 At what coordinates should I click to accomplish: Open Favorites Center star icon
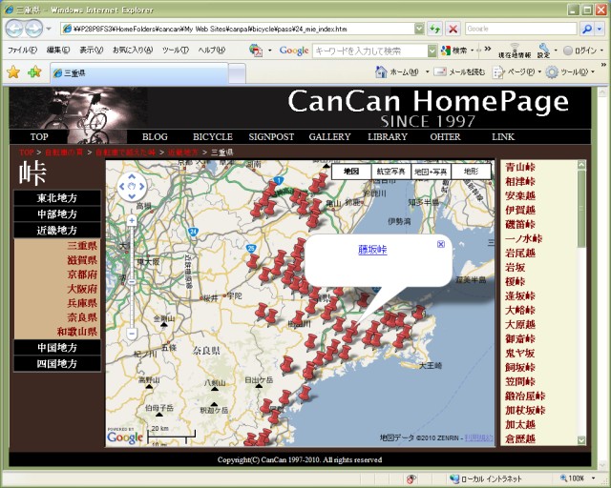(13, 72)
